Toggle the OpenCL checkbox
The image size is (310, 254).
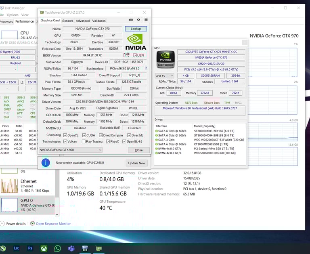click(x=65, y=135)
